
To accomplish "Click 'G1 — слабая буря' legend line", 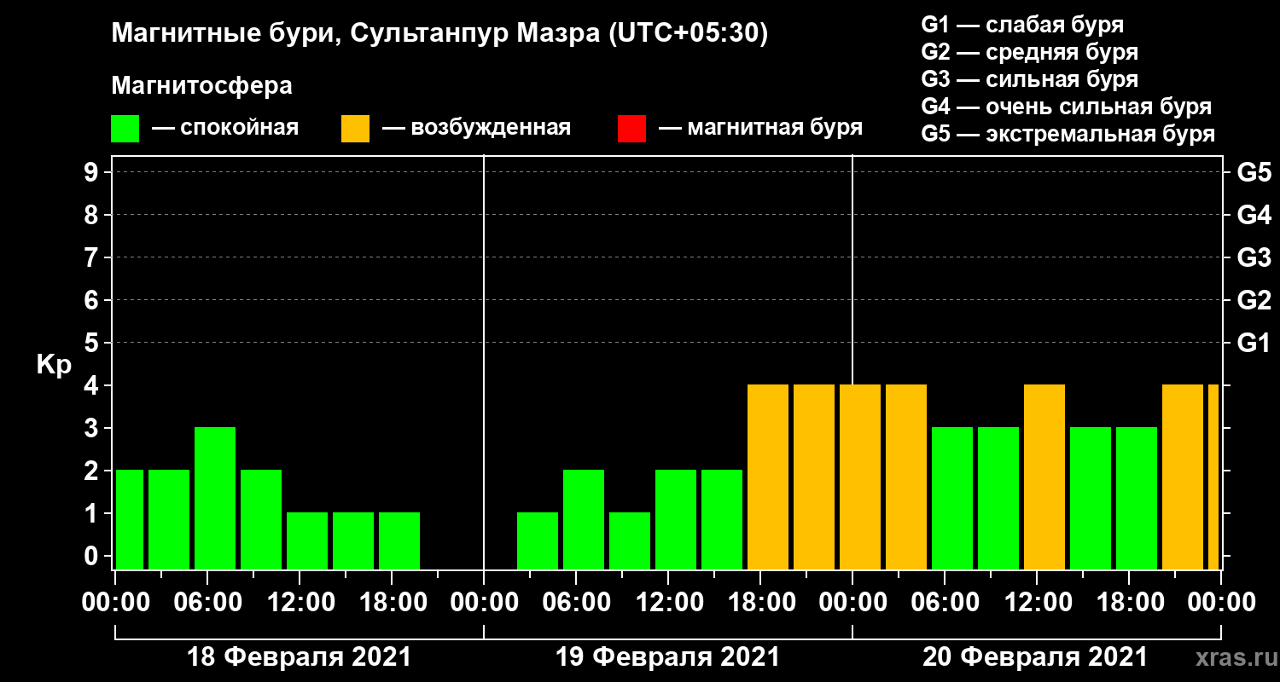I will click(x=1022, y=24).
